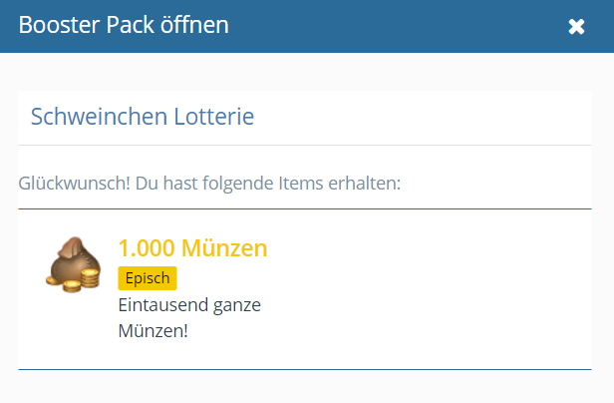The width and height of the screenshot is (614, 403).
Task: Click the empty blue header bar area
Action: (399, 26)
